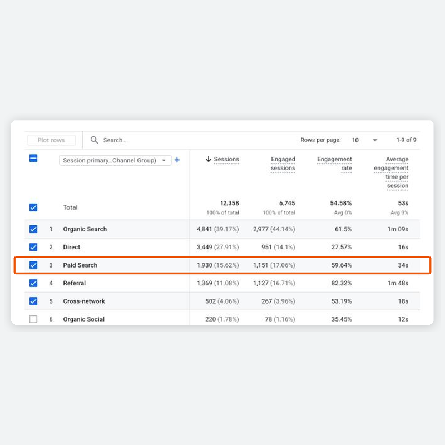
Task: Click the 1,127 (16.71%) engaged sessions cell
Action: click(x=274, y=283)
